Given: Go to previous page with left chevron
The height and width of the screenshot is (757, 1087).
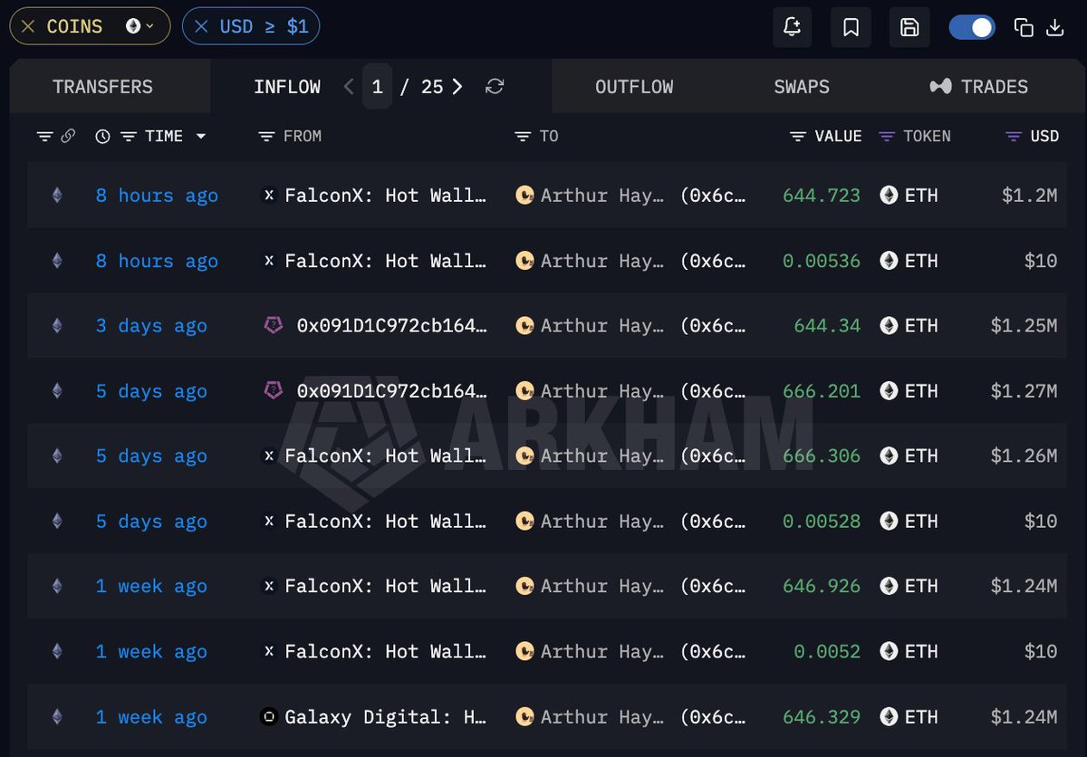Looking at the screenshot, I should coord(349,87).
